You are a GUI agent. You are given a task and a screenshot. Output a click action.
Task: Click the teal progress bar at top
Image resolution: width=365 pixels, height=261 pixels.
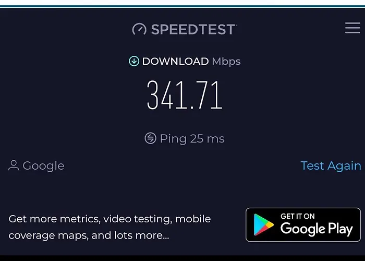pos(182,7)
